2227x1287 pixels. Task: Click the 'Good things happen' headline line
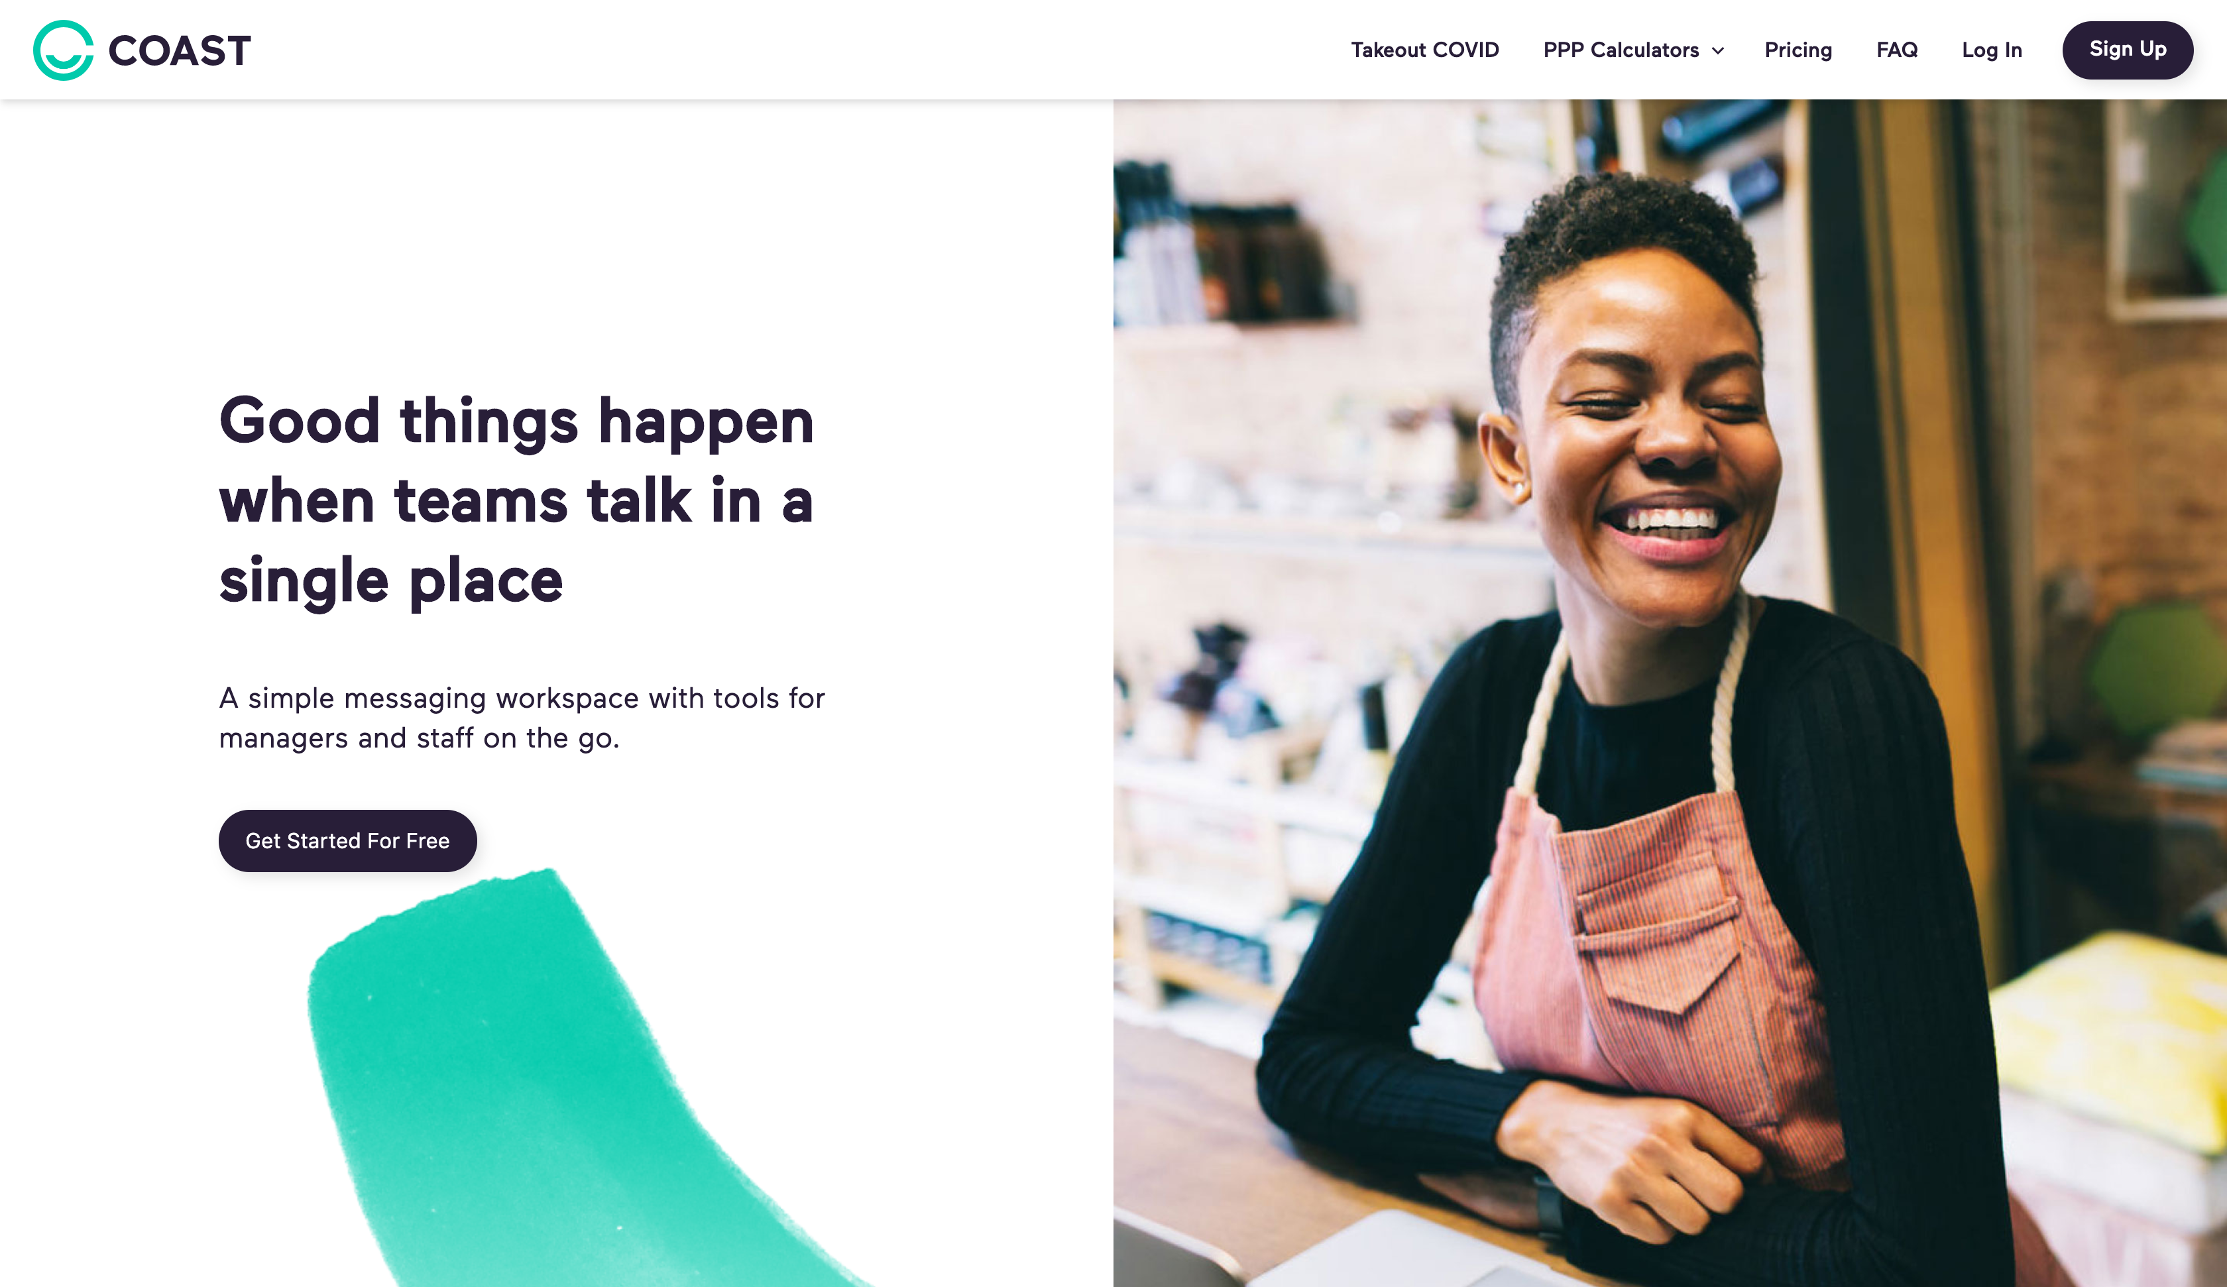tap(516, 421)
